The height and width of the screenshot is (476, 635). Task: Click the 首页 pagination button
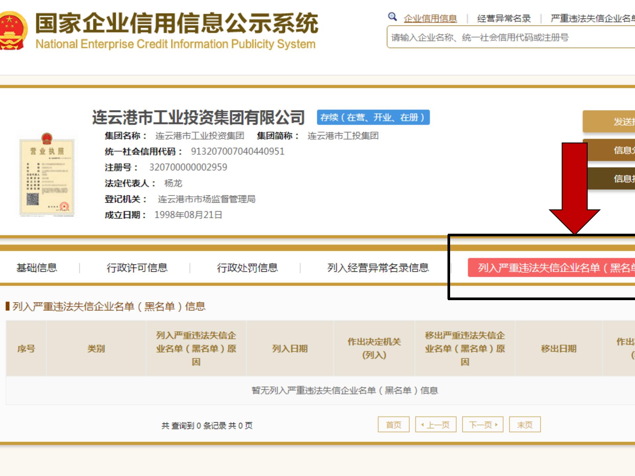[x=394, y=424]
